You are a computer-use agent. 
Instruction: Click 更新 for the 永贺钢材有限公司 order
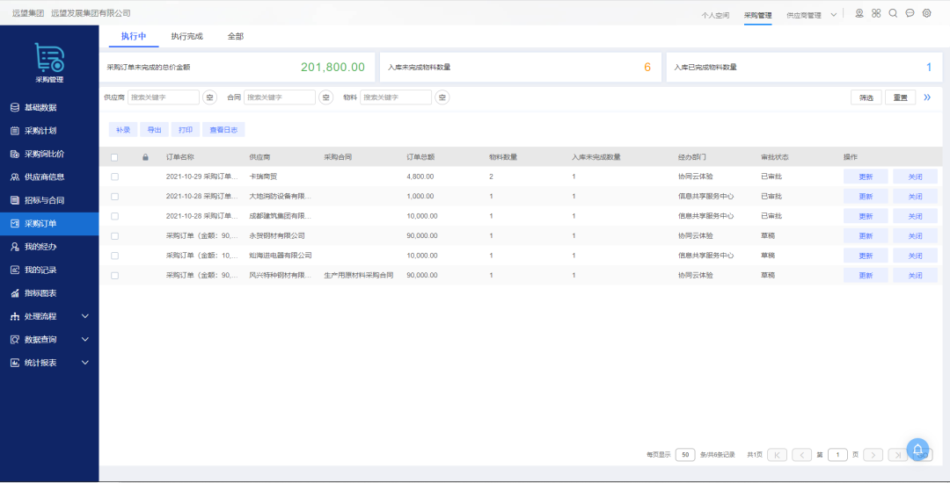click(x=866, y=235)
